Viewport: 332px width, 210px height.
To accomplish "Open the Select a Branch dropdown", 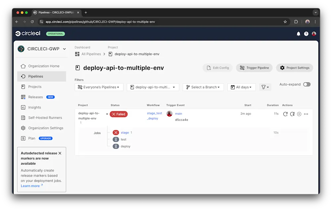I will click(203, 87).
